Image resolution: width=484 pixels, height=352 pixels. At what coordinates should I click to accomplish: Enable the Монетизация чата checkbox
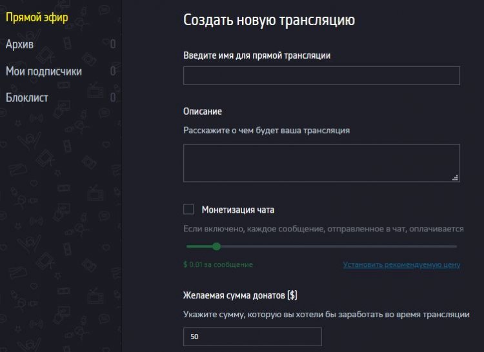coord(188,210)
